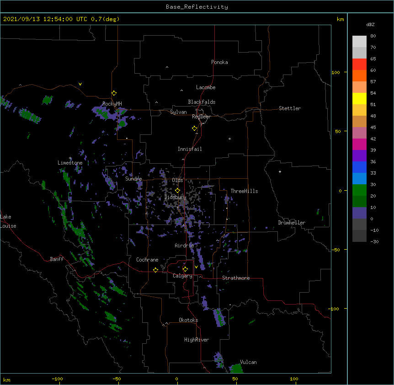The width and height of the screenshot is (394, 385).
Task: Click the -100 tick on bottom axis
Action: coord(57,379)
